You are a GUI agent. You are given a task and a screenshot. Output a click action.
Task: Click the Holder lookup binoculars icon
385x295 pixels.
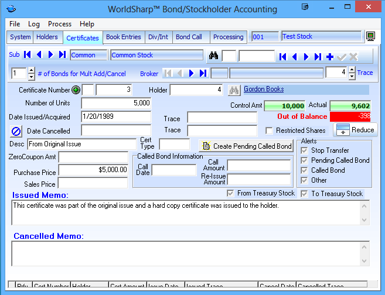click(x=234, y=90)
